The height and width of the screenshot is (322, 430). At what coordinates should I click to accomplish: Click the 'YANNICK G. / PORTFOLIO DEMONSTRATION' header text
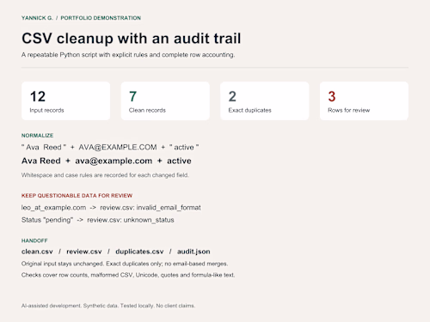81,18
